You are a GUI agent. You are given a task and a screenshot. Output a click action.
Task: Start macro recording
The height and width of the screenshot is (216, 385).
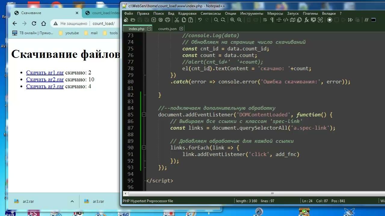coord(330,20)
